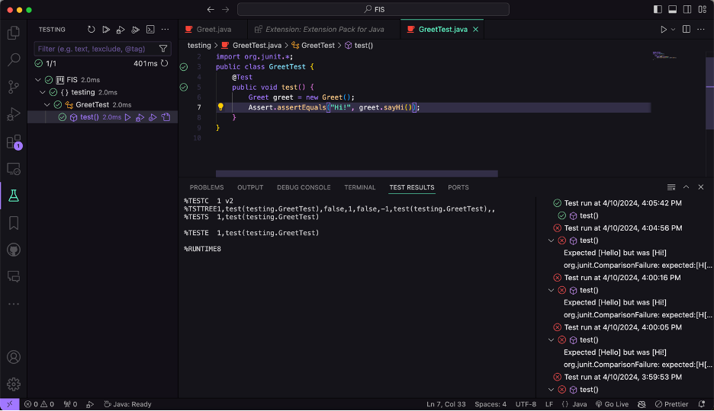This screenshot has width=714, height=411.
Task: Open customize layout button
Action: 702,9
